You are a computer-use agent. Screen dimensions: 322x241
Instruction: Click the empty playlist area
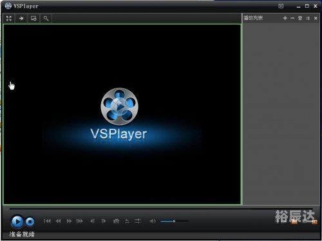point(281,114)
